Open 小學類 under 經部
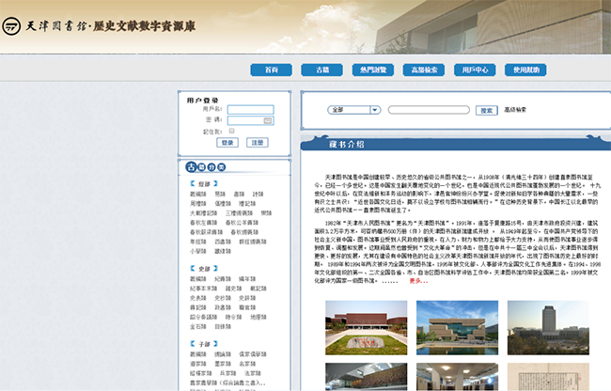 [x=198, y=251]
